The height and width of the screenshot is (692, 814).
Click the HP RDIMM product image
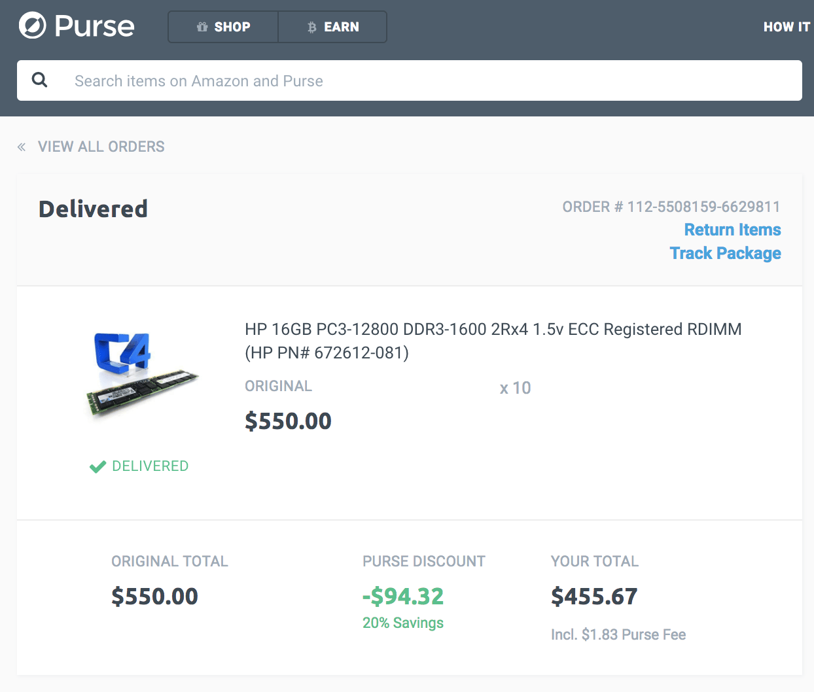142,376
